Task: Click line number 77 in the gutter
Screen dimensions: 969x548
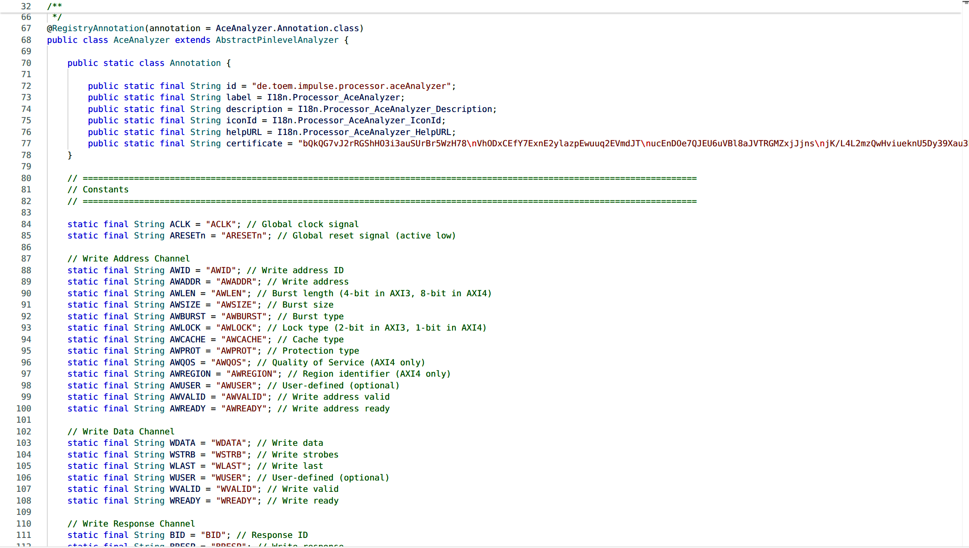Action: (x=26, y=143)
